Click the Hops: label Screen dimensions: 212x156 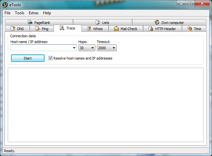[83, 42]
